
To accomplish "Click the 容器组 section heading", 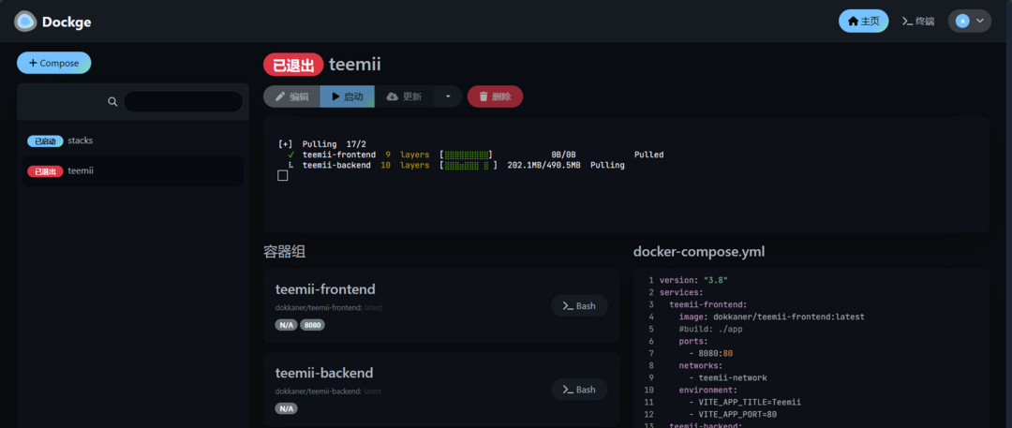I will [285, 252].
